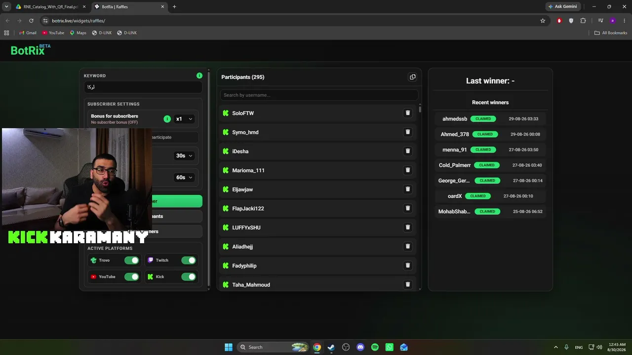Delete Taha_Mahmoud from participants
This screenshot has height=355, width=632.
(408, 284)
